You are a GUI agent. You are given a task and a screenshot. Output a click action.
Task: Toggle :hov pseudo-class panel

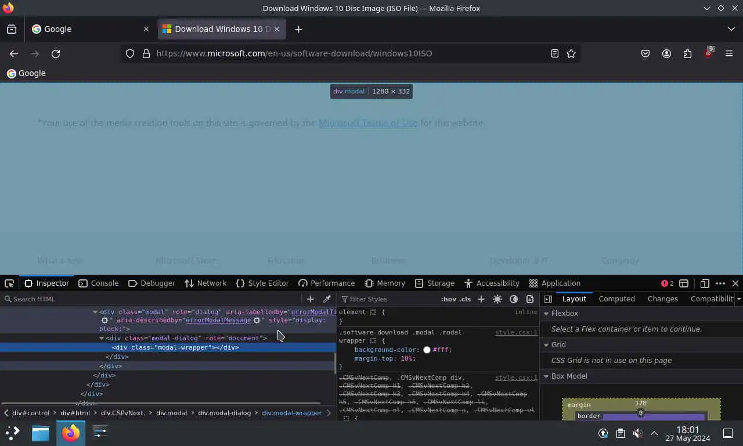tap(448, 299)
